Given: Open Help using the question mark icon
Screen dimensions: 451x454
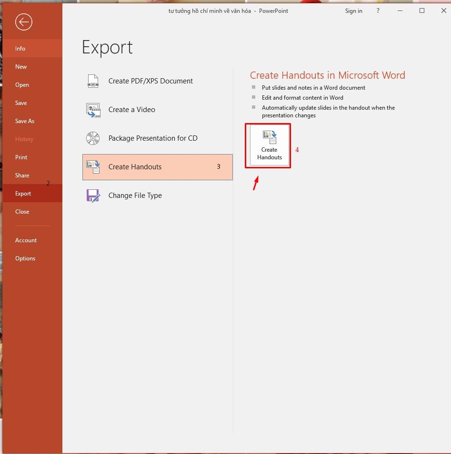Looking at the screenshot, I should point(378,10).
